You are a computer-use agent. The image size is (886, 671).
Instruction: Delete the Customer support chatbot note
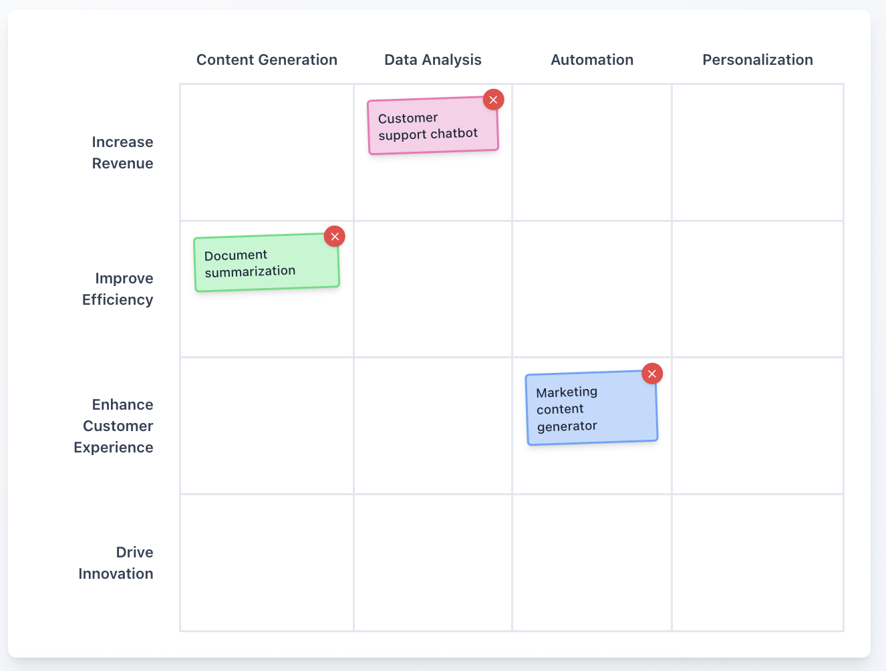(494, 99)
